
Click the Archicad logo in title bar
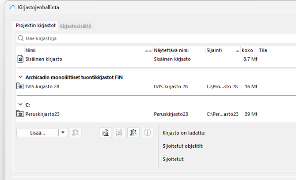(12, 7)
